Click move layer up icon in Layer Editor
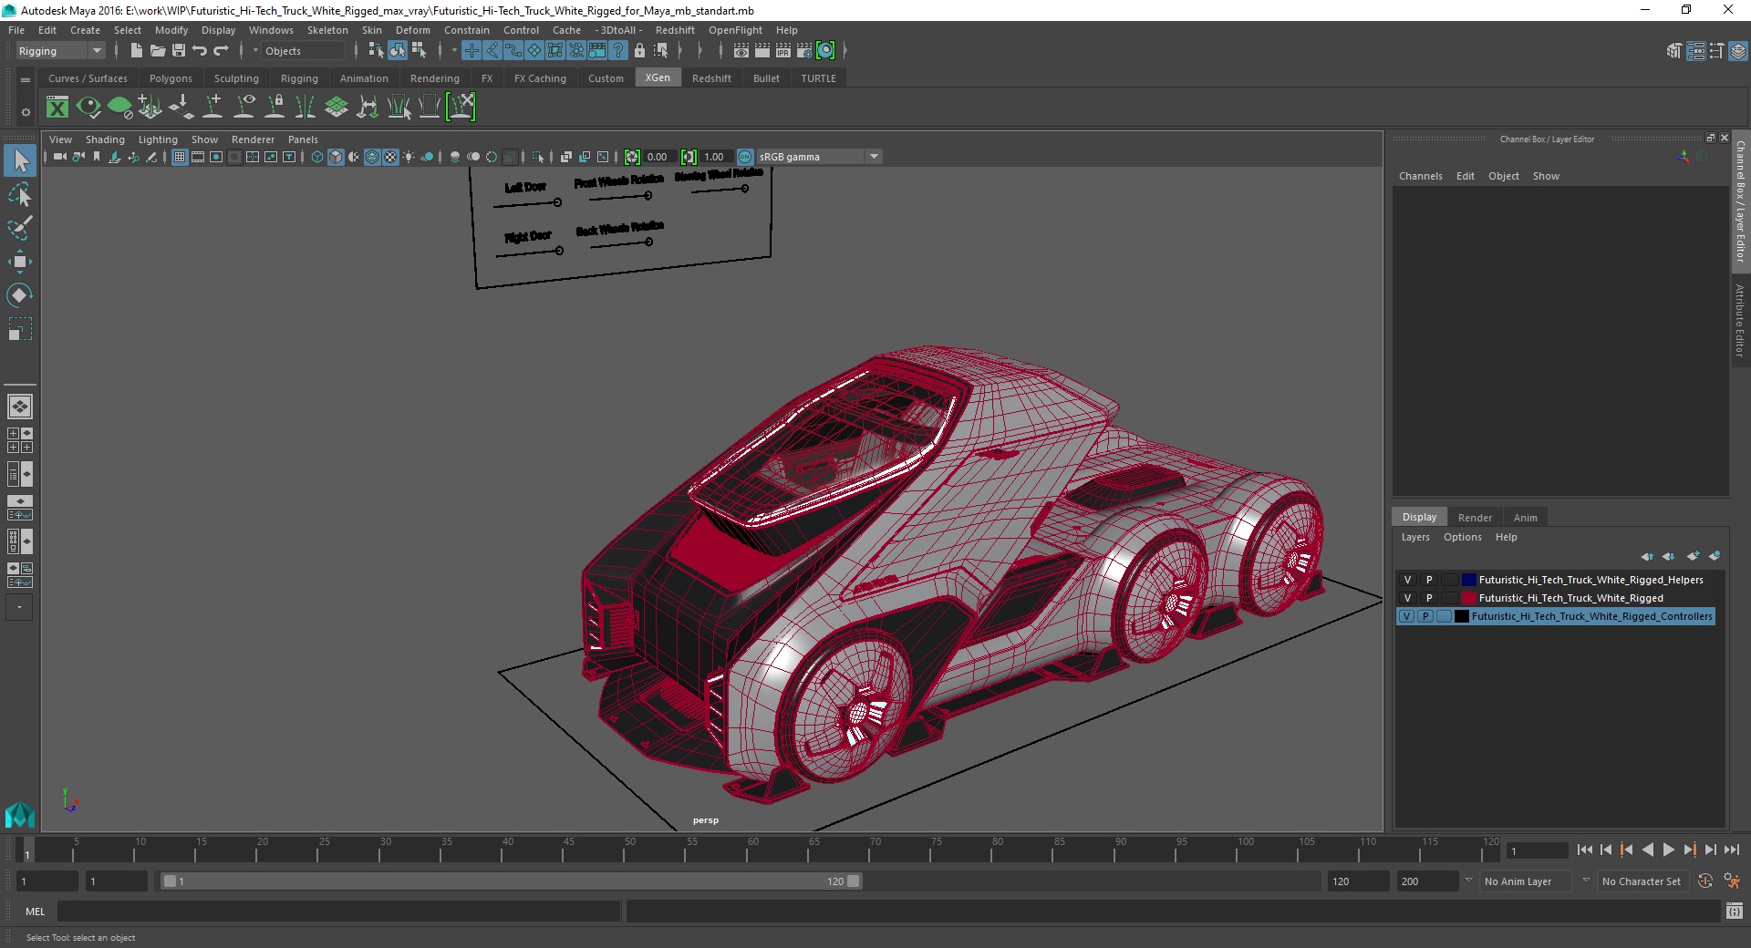1751x948 pixels. 1647,556
